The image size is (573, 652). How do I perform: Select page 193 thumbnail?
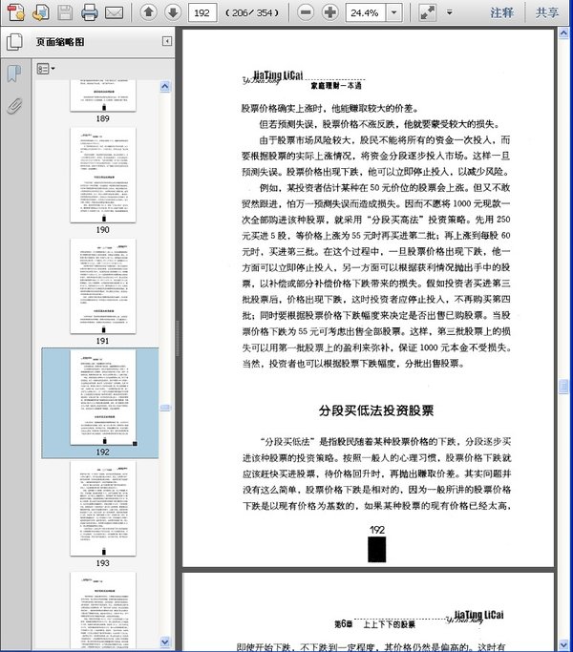[103, 508]
